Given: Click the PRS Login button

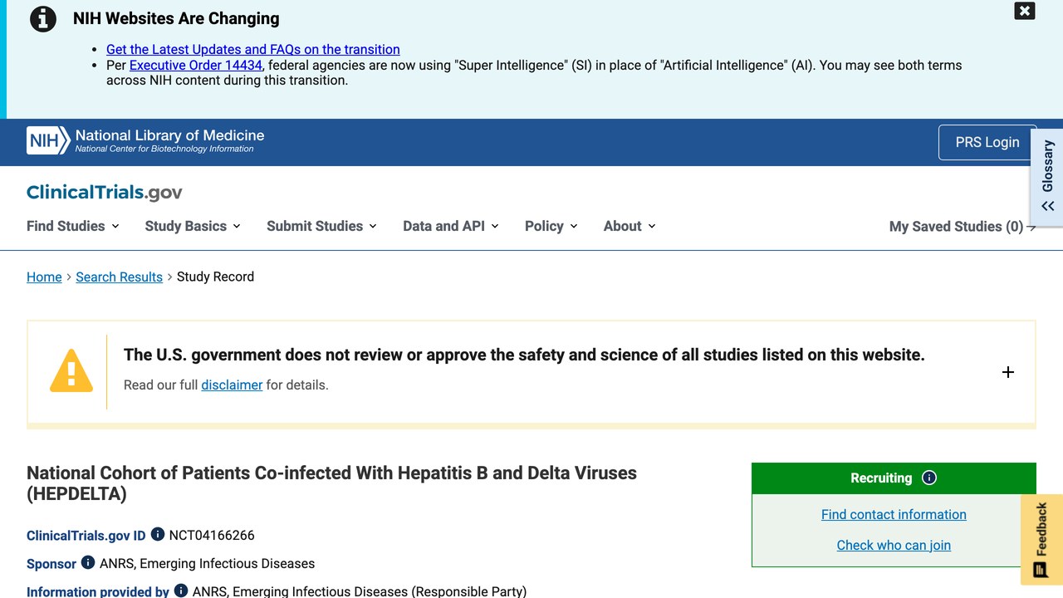Looking at the screenshot, I should 987,142.
